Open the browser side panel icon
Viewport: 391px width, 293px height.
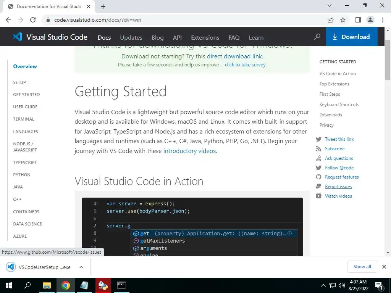click(x=358, y=20)
